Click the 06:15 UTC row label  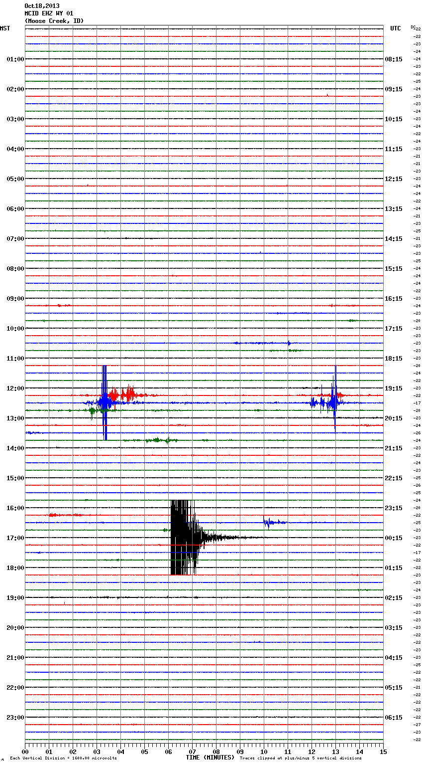pyautogui.click(x=394, y=718)
